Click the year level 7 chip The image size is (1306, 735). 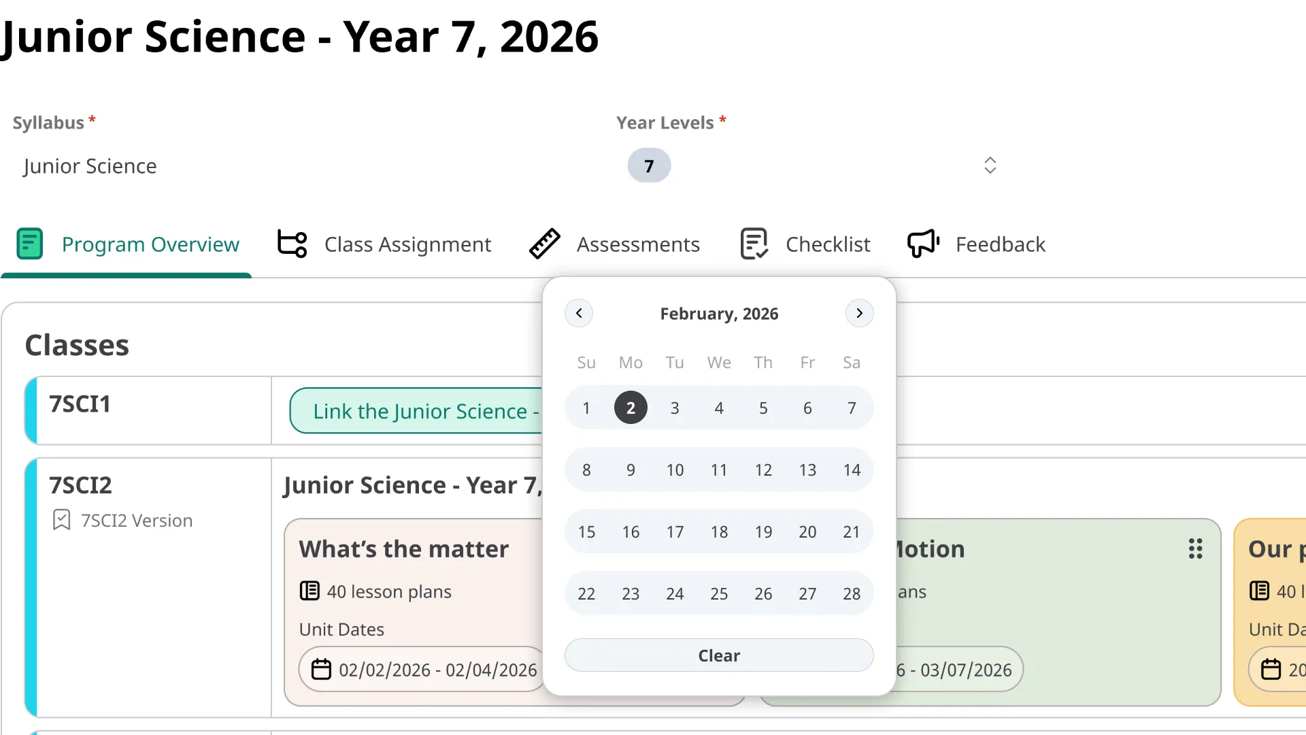[x=649, y=166]
